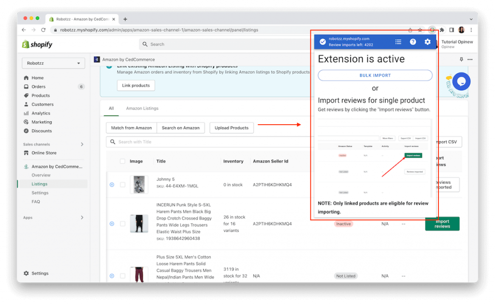Viewport: 495px width, 305px height.
Task: Click the Inventory column header
Action: point(233,161)
